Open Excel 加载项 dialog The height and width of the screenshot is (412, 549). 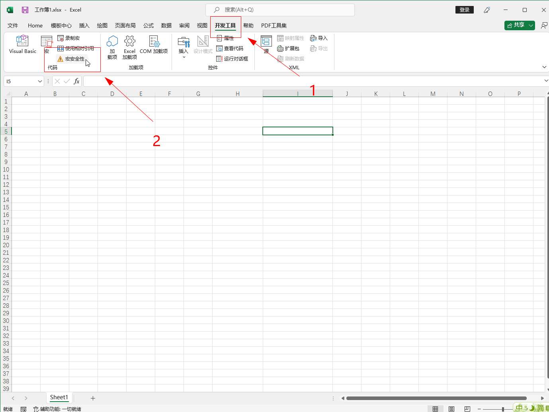tap(130, 47)
